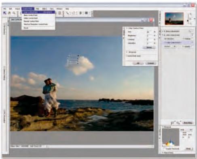
Task: Click the zoom-in magnifier beside Bird's Eye thumbnail
Action: [191, 14]
